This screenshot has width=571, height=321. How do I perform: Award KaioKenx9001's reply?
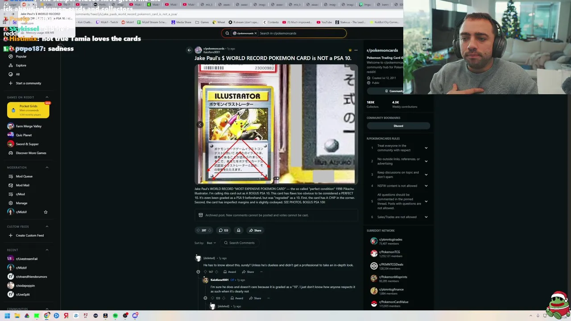click(x=237, y=298)
